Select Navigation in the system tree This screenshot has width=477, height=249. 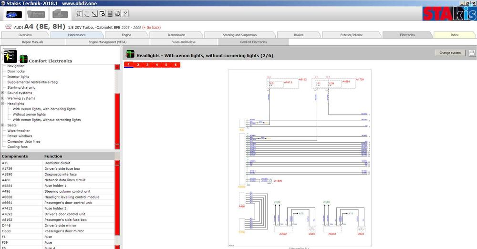[16, 66]
